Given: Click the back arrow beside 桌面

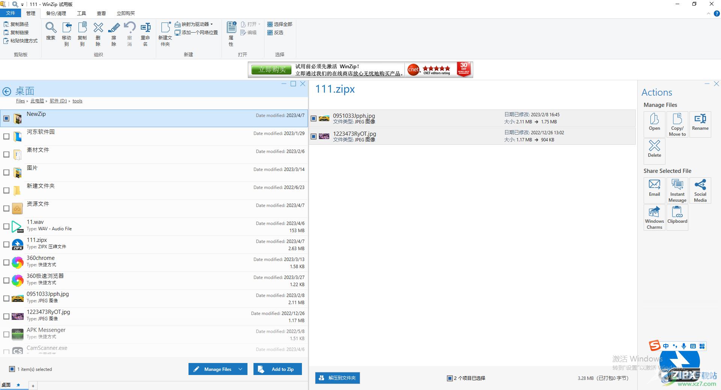Looking at the screenshot, I should [7, 91].
